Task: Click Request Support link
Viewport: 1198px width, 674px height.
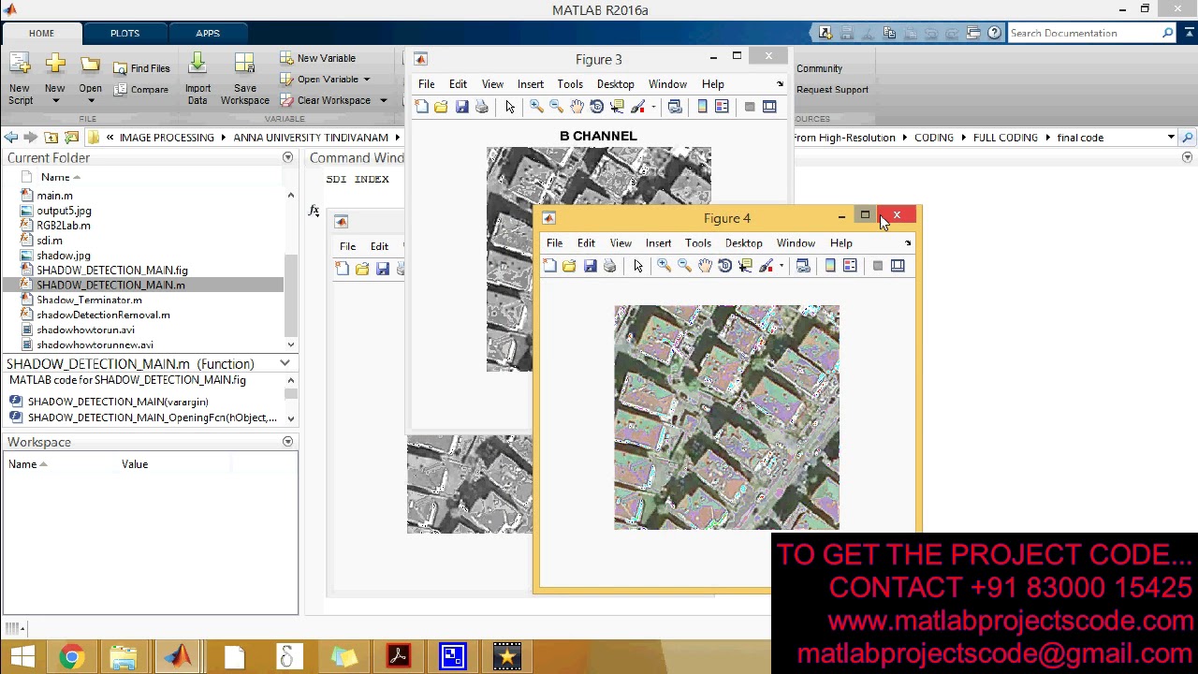Action: (x=832, y=90)
